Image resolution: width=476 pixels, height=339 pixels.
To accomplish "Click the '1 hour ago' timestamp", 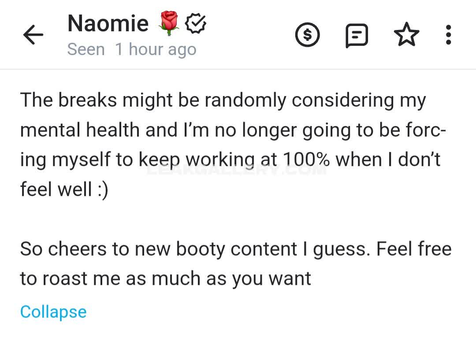I will (x=155, y=49).
